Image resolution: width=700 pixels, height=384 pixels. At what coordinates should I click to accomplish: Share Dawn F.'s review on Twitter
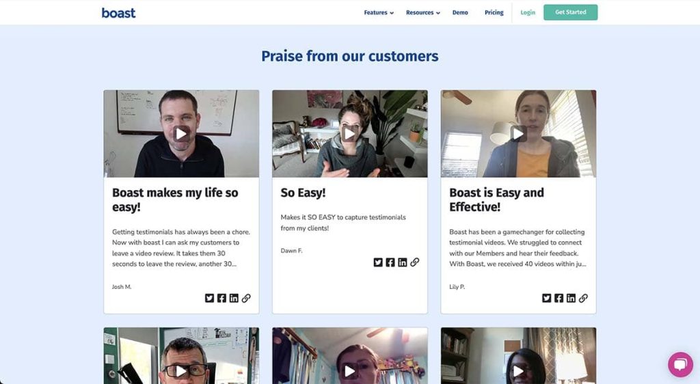point(378,262)
